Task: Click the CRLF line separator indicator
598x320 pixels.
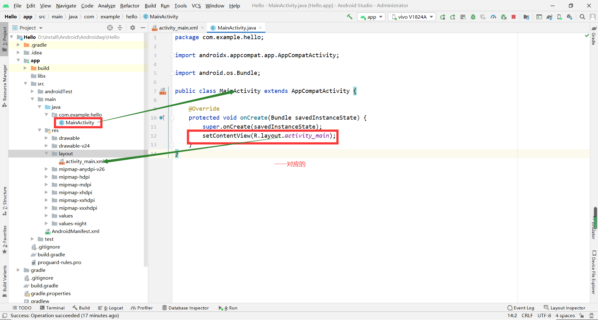Action: pyautogui.click(x=527, y=316)
